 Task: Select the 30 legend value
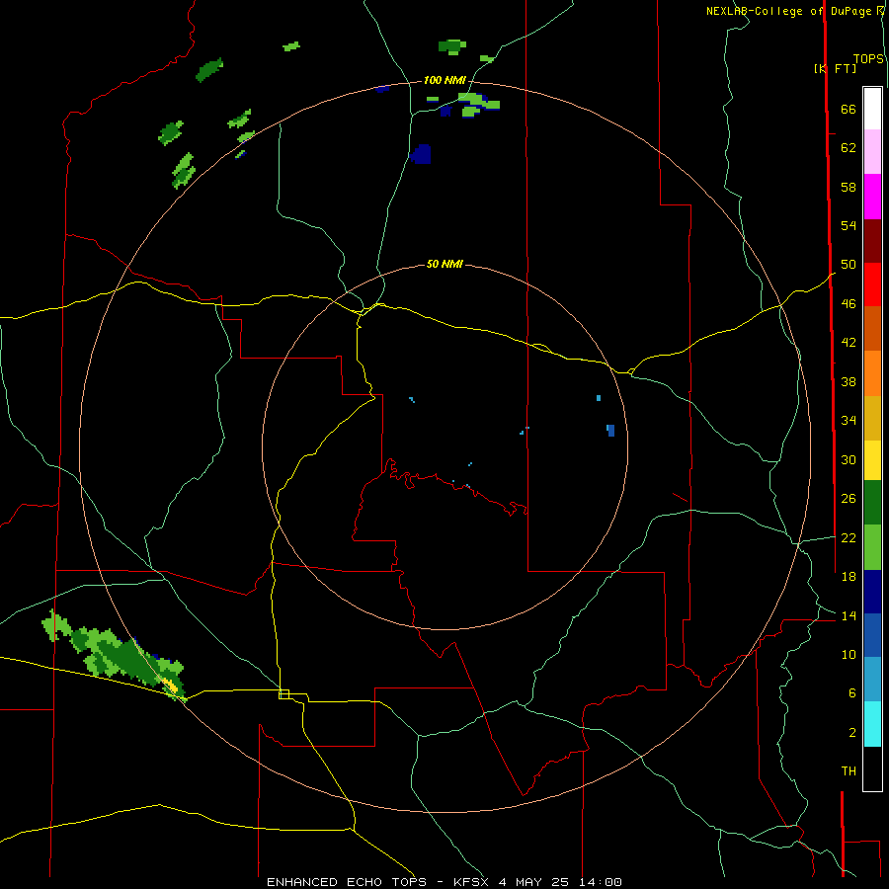click(x=849, y=459)
